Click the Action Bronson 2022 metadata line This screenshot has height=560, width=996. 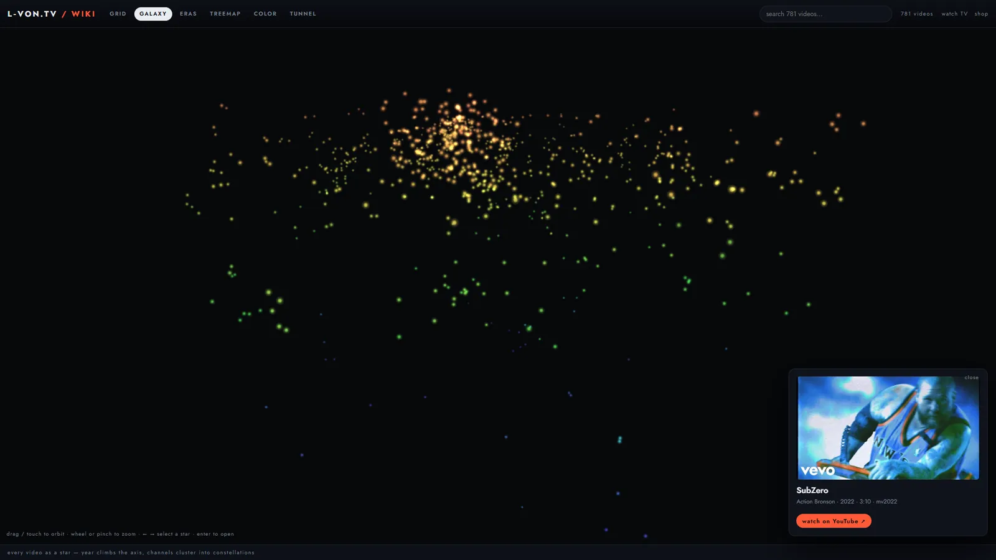tap(847, 502)
